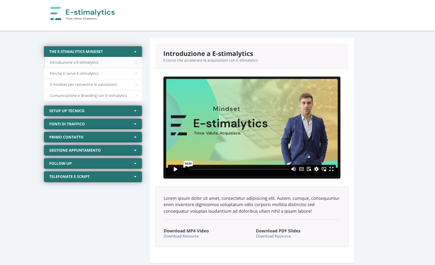This screenshot has width=435, height=265.
Task: Mute the video volume speaker icon
Action: click(294, 169)
